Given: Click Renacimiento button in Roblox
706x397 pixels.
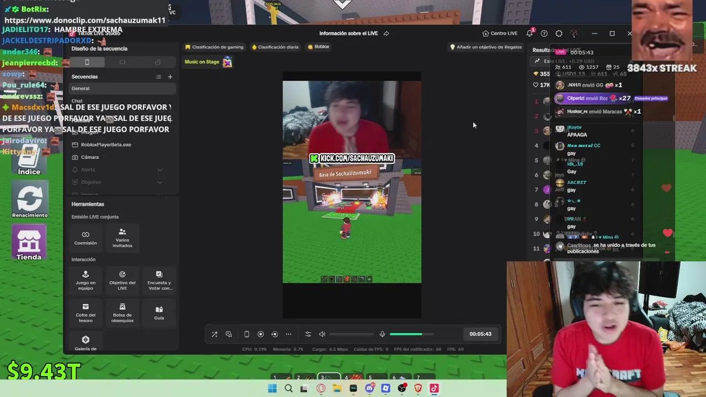Looking at the screenshot, I should tap(30, 201).
